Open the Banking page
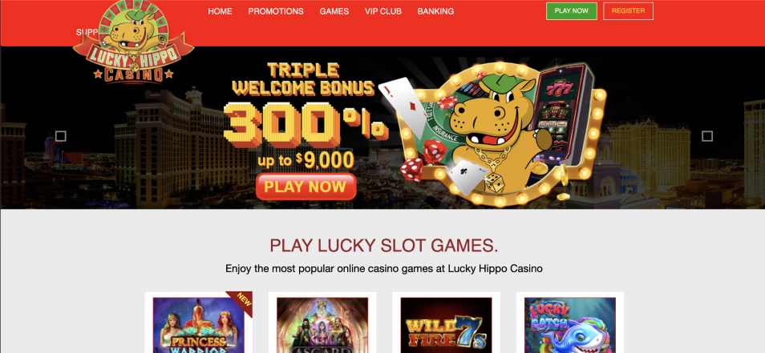The width and height of the screenshot is (765, 353). pos(435,11)
